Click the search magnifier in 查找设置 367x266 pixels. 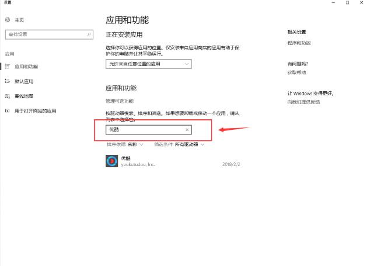pyautogui.click(x=89, y=34)
